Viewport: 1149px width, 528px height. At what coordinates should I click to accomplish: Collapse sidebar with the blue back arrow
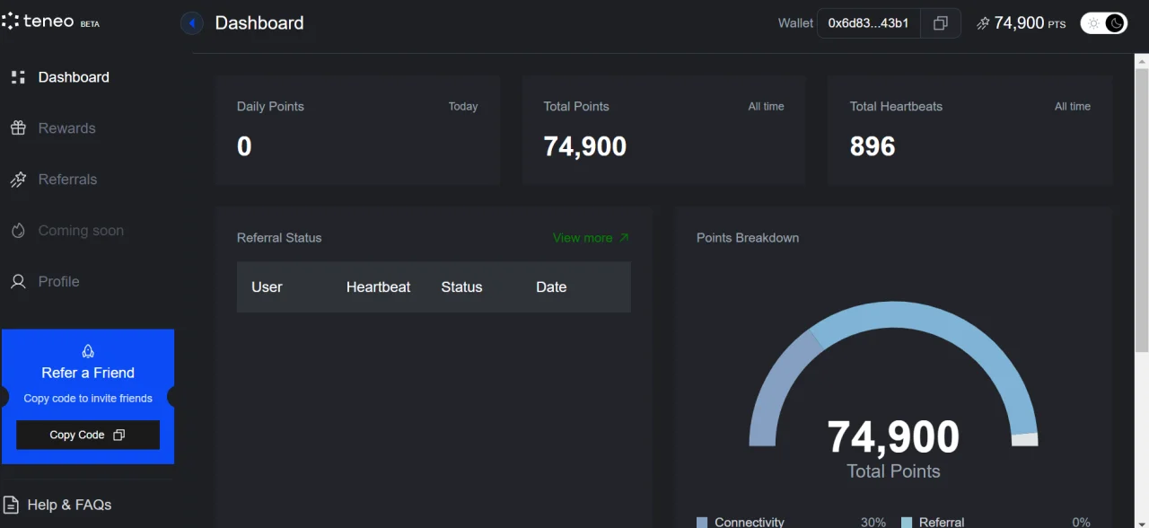click(x=192, y=23)
